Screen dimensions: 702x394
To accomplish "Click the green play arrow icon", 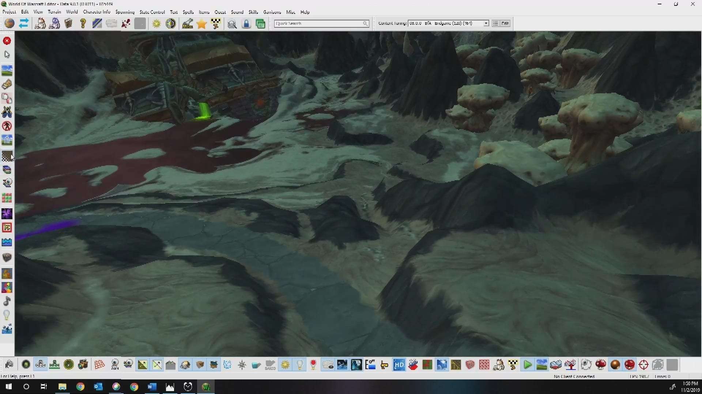I will click(527, 364).
